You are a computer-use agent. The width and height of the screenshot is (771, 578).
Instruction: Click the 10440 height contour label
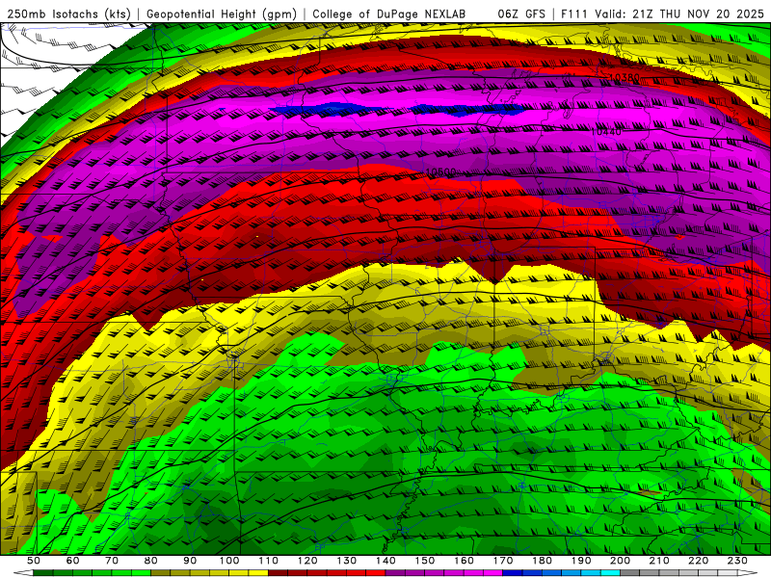[606, 132]
